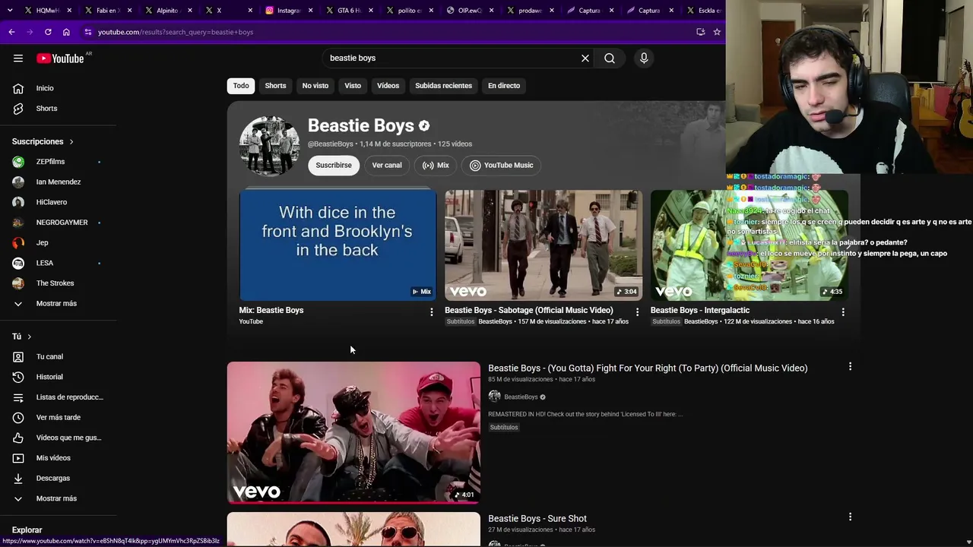Open Ian Menendez subscription channel
973x547 pixels.
click(59, 182)
